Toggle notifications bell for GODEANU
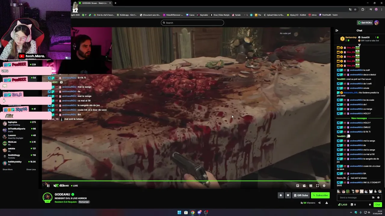 pyautogui.click(x=281, y=195)
